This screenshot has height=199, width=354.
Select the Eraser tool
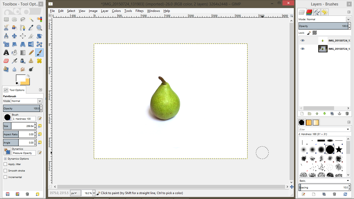tap(6, 61)
